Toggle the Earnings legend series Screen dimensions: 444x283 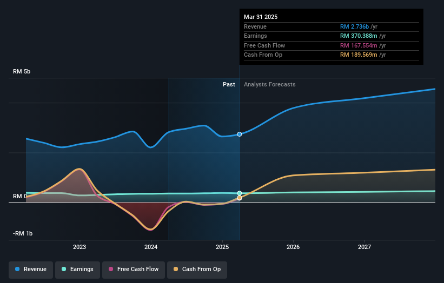click(x=77, y=269)
